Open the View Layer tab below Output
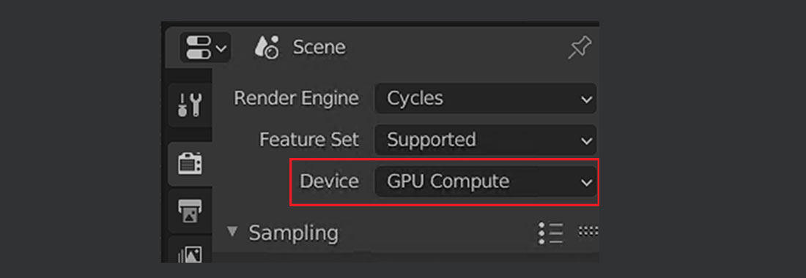Screen dimensions: 806x278 (x=190, y=252)
